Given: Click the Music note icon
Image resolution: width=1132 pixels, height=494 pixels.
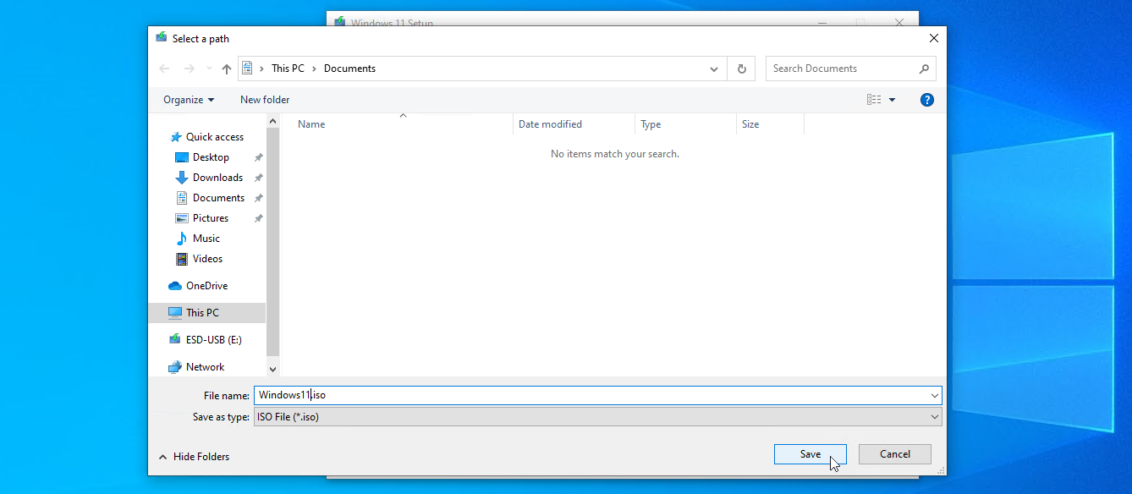Looking at the screenshot, I should (x=181, y=239).
